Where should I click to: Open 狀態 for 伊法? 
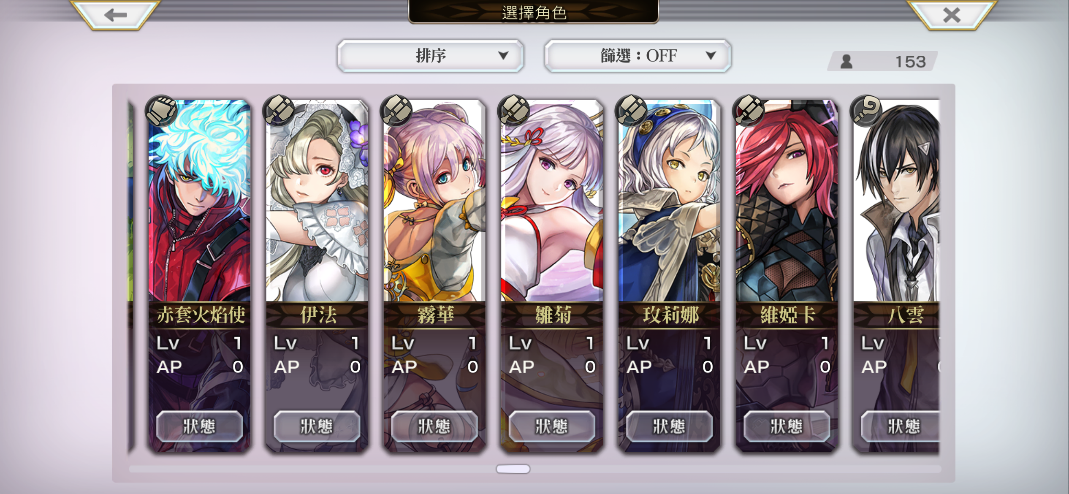[317, 426]
